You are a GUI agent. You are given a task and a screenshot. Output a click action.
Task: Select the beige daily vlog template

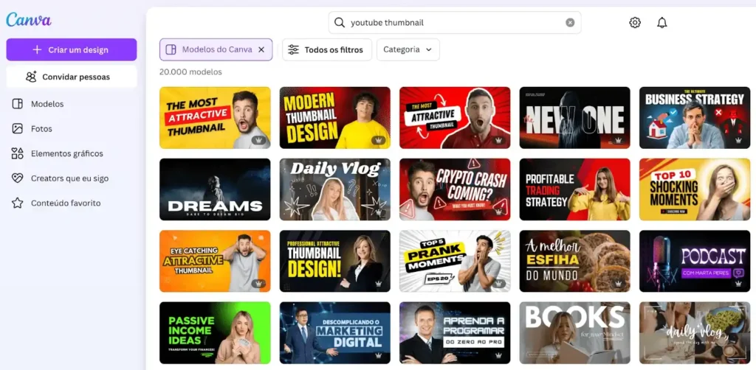[x=695, y=333]
